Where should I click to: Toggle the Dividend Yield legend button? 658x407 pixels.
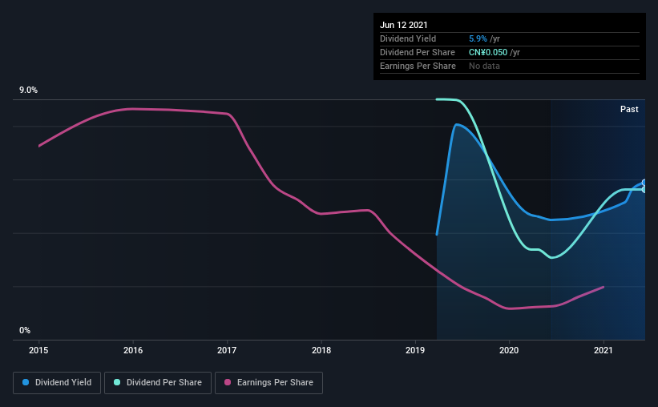pyautogui.click(x=57, y=383)
